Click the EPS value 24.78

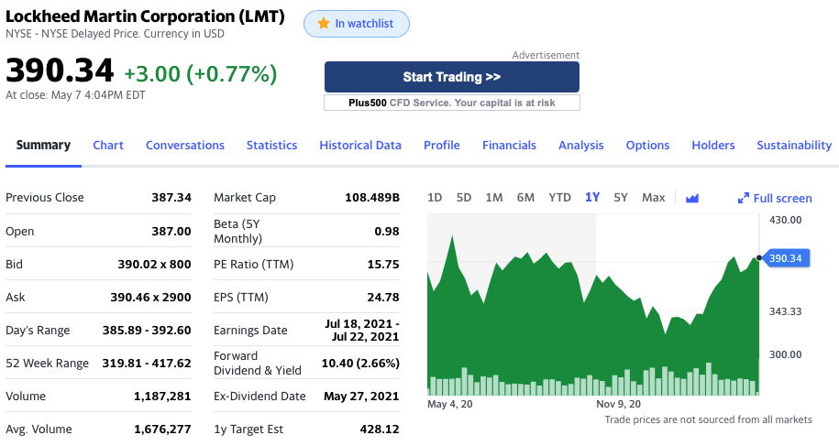(383, 297)
